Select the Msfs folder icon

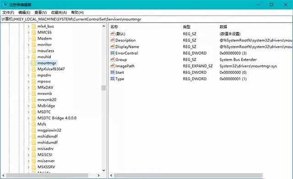point(33,124)
